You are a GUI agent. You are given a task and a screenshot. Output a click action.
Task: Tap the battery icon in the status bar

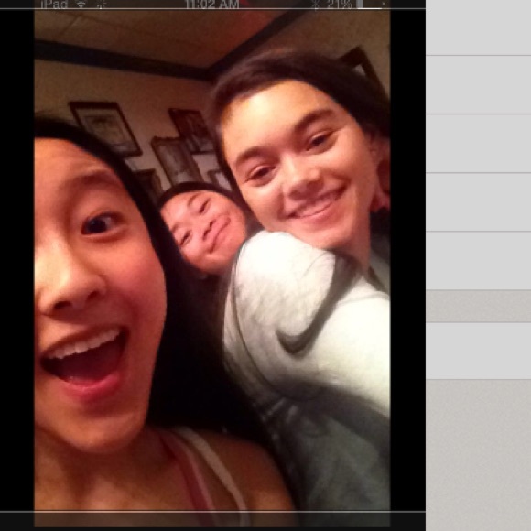coord(371,4)
